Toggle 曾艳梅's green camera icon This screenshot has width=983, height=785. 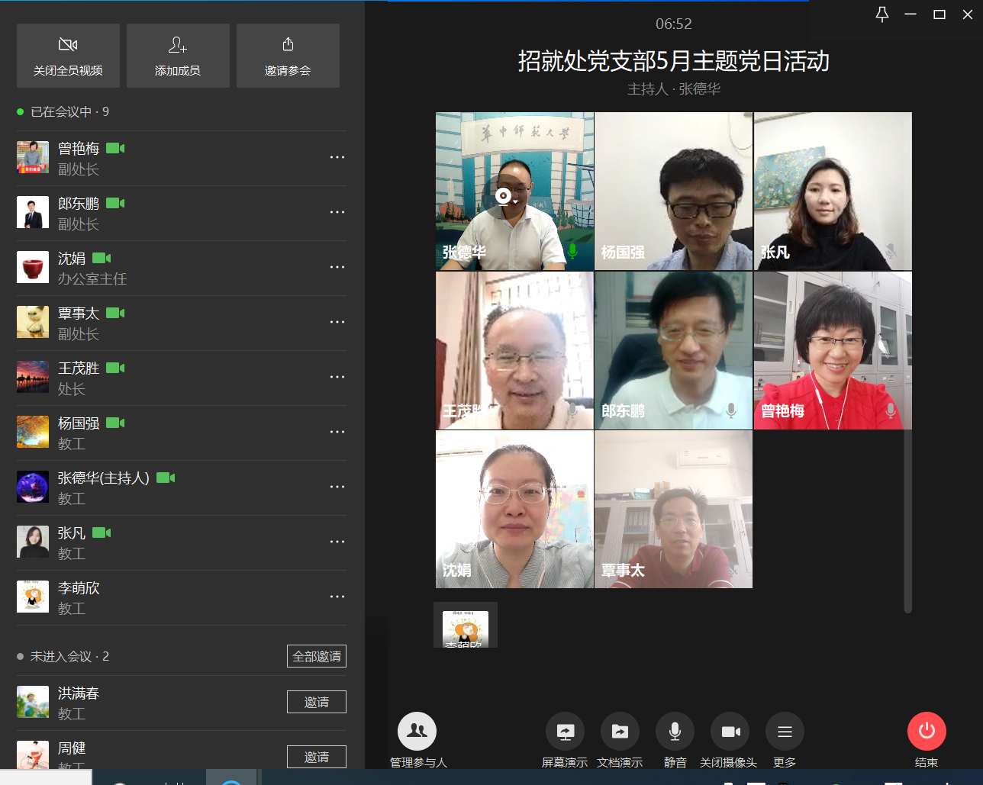(115, 148)
